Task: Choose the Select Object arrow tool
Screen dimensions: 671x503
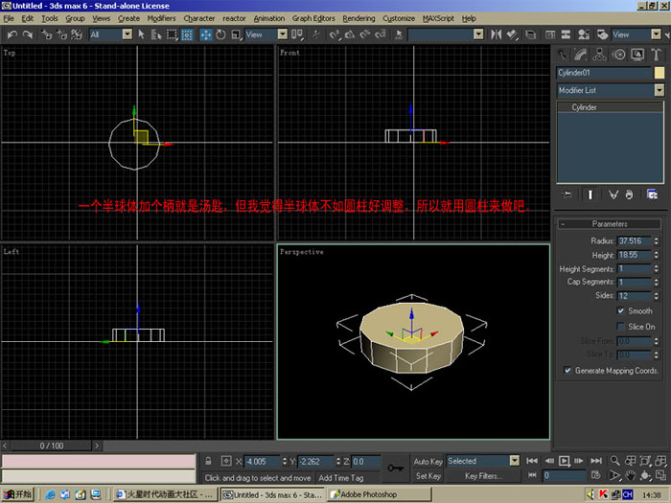Action: tap(141, 34)
